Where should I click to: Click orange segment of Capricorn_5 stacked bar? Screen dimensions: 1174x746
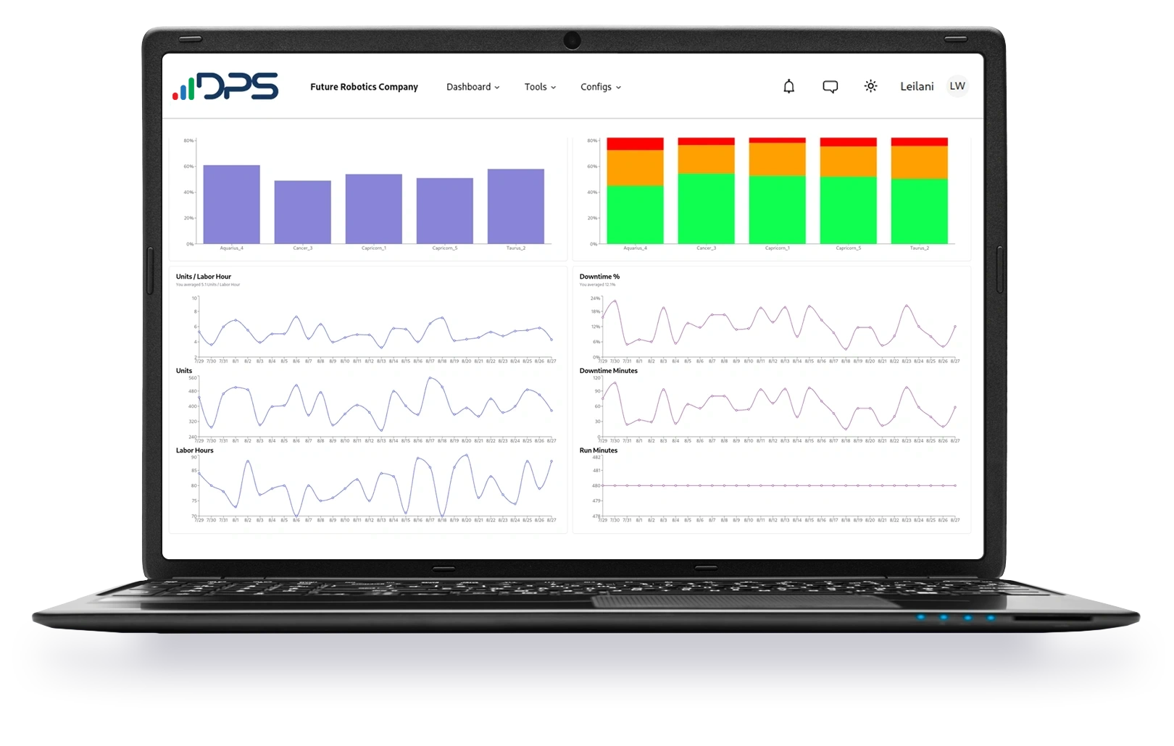tap(848, 162)
